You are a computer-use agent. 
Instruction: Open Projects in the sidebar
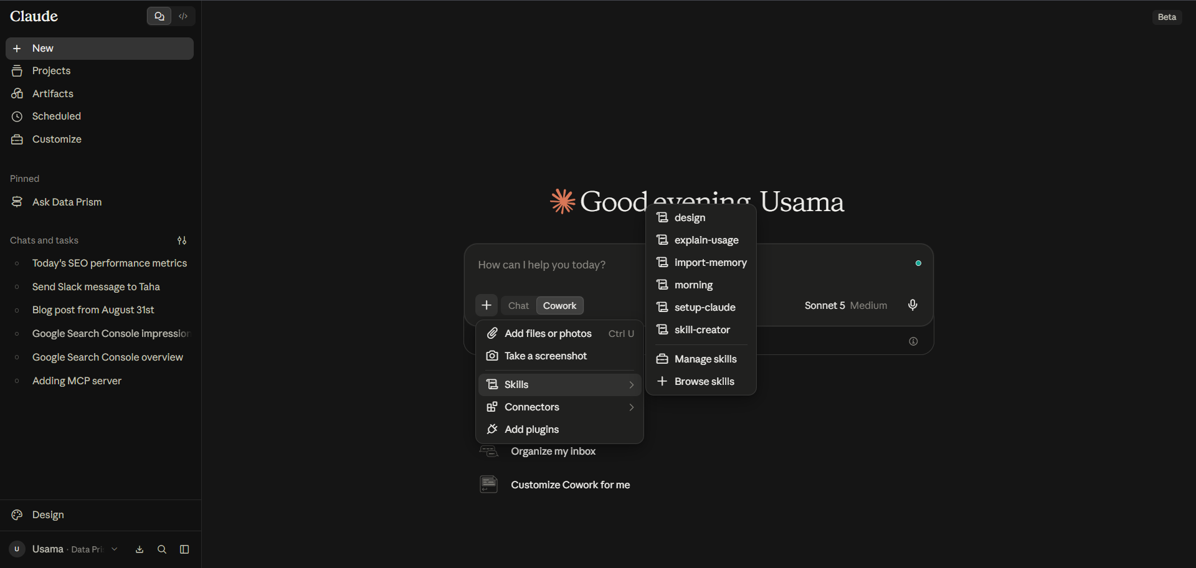coord(100,71)
